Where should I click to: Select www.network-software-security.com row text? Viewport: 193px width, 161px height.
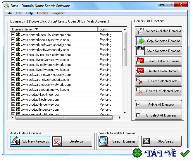(46, 45)
